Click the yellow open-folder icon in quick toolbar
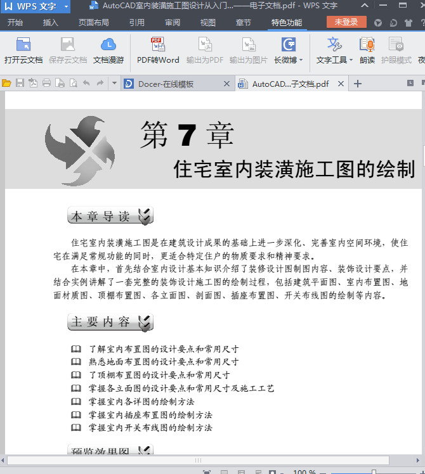The height and width of the screenshot is (474, 425). coord(6,83)
